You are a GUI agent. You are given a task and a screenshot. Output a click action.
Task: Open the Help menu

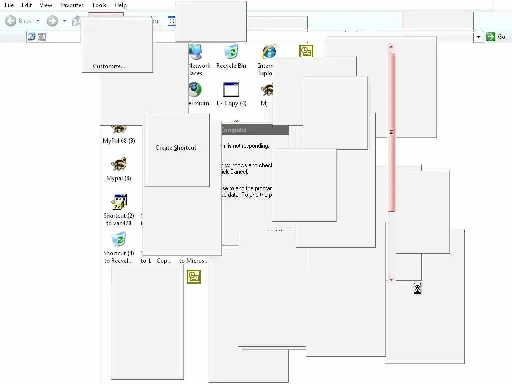[x=120, y=5]
